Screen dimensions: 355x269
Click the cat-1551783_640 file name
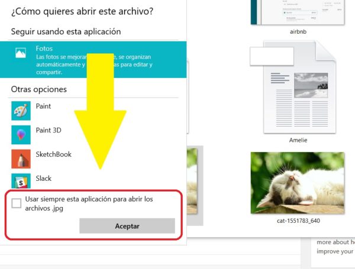(x=298, y=221)
